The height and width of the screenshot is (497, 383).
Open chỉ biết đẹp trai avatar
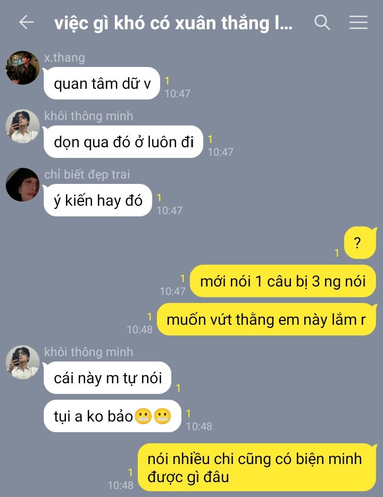pyautogui.click(x=22, y=184)
